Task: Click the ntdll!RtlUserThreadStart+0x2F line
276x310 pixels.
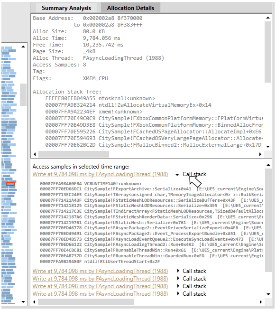Action: pos(100,262)
